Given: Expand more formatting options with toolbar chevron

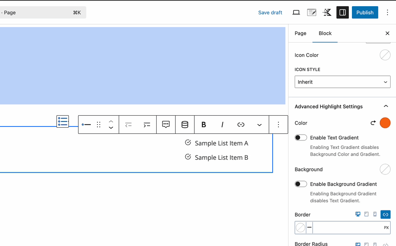Looking at the screenshot, I should pos(259,124).
